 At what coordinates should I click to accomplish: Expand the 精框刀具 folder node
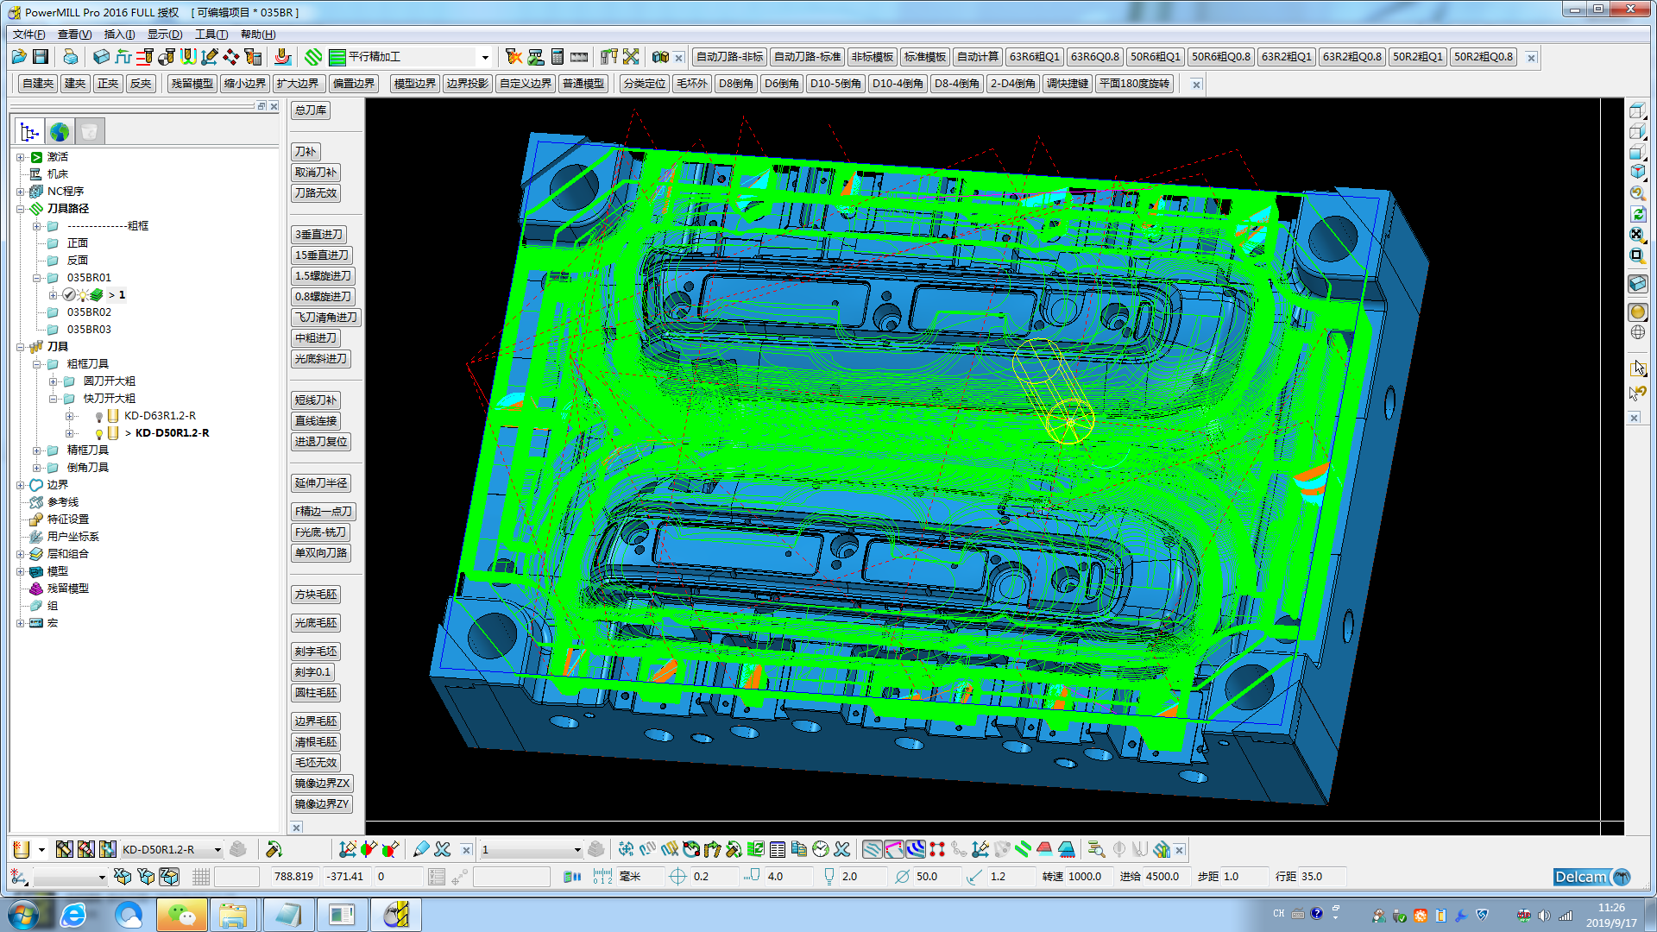click(x=37, y=450)
